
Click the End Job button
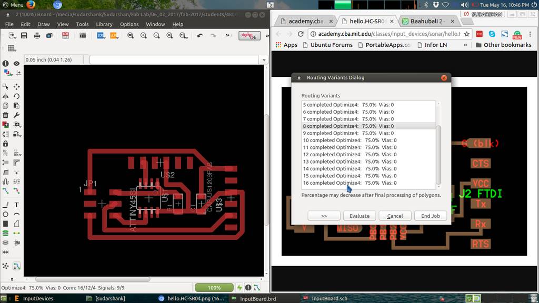tap(431, 216)
